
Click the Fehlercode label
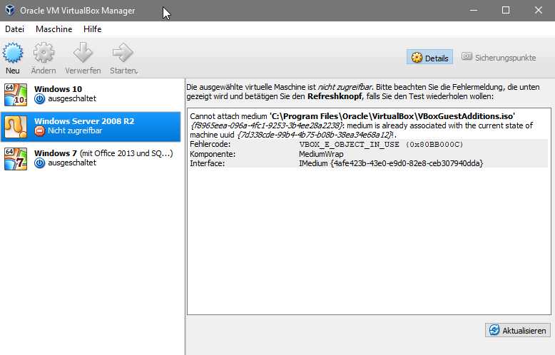(x=210, y=144)
